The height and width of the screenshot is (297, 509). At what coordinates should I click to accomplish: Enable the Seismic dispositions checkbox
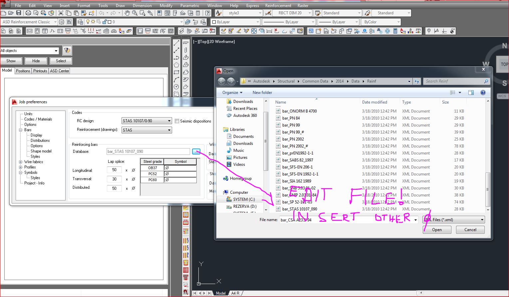click(177, 121)
